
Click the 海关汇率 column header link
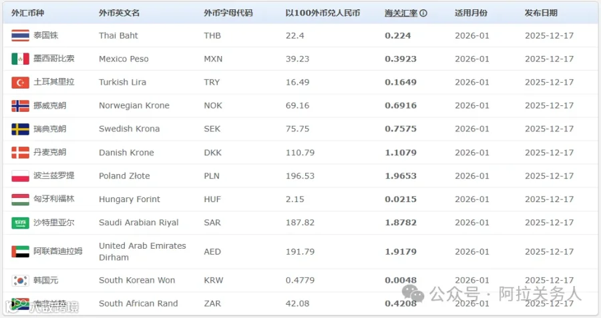tap(401, 13)
